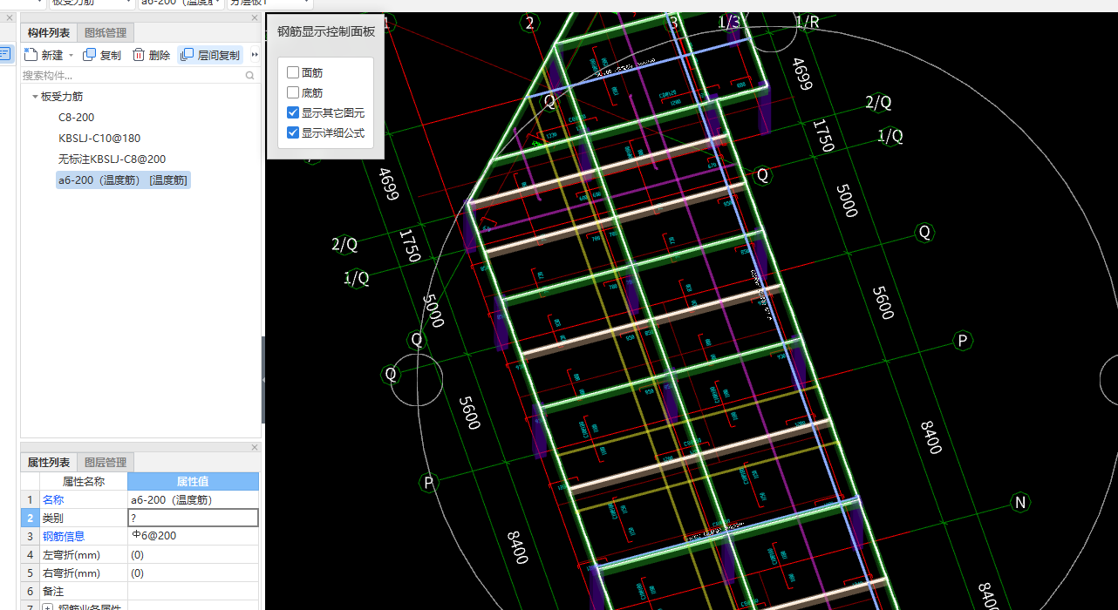The width and height of the screenshot is (1118, 610).
Task: Expand the 钢筋业务属性 row
Action: pyautogui.click(x=47, y=607)
